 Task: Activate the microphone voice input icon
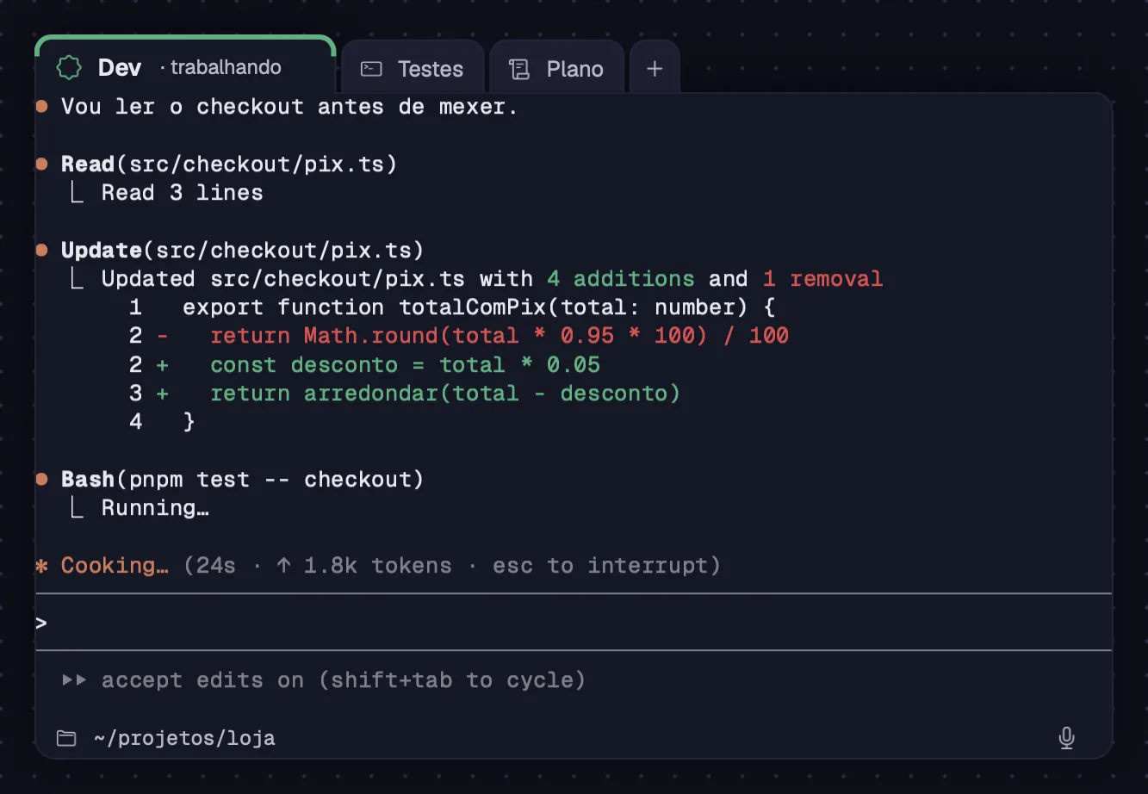click(1066, 738)
